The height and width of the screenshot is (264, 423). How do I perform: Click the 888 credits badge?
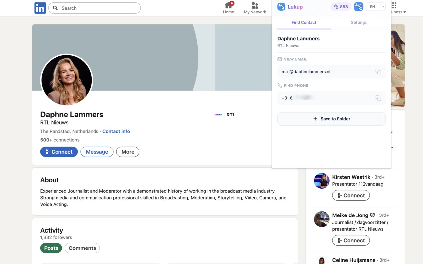[x=341, y=7]
